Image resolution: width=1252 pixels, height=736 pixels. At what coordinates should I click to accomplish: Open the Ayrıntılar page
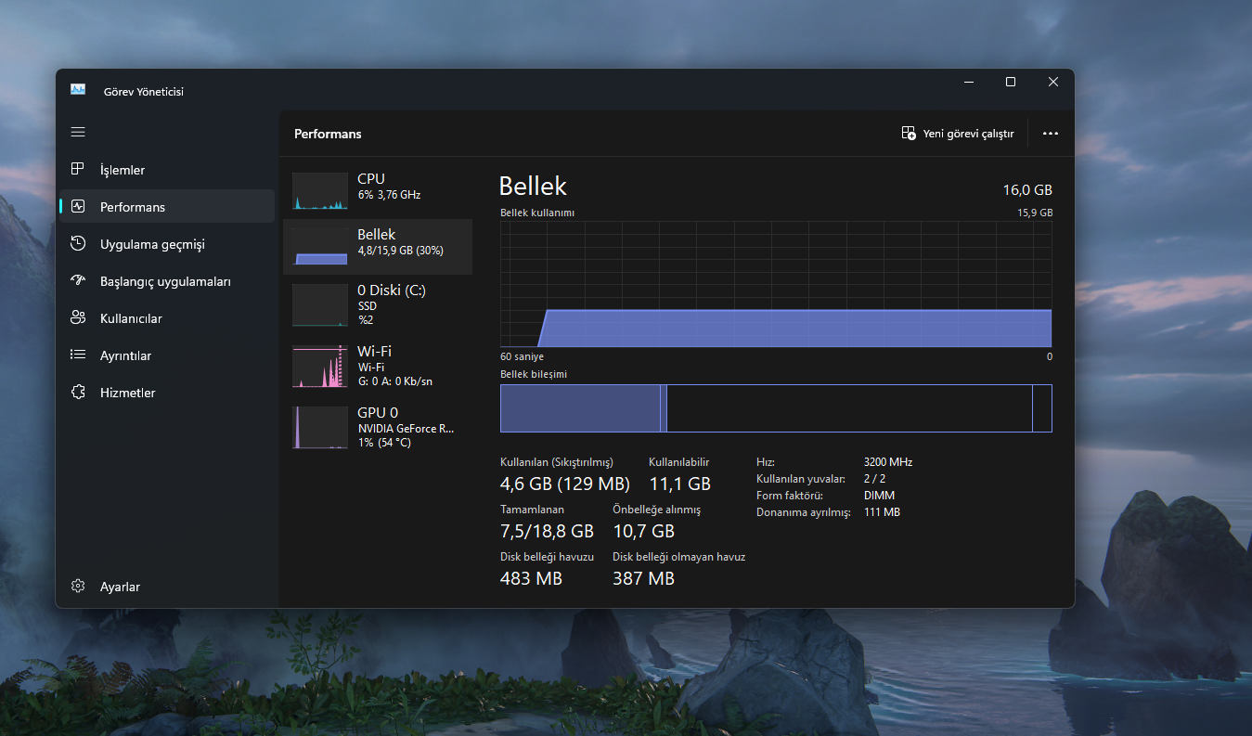tap(167, 355)
